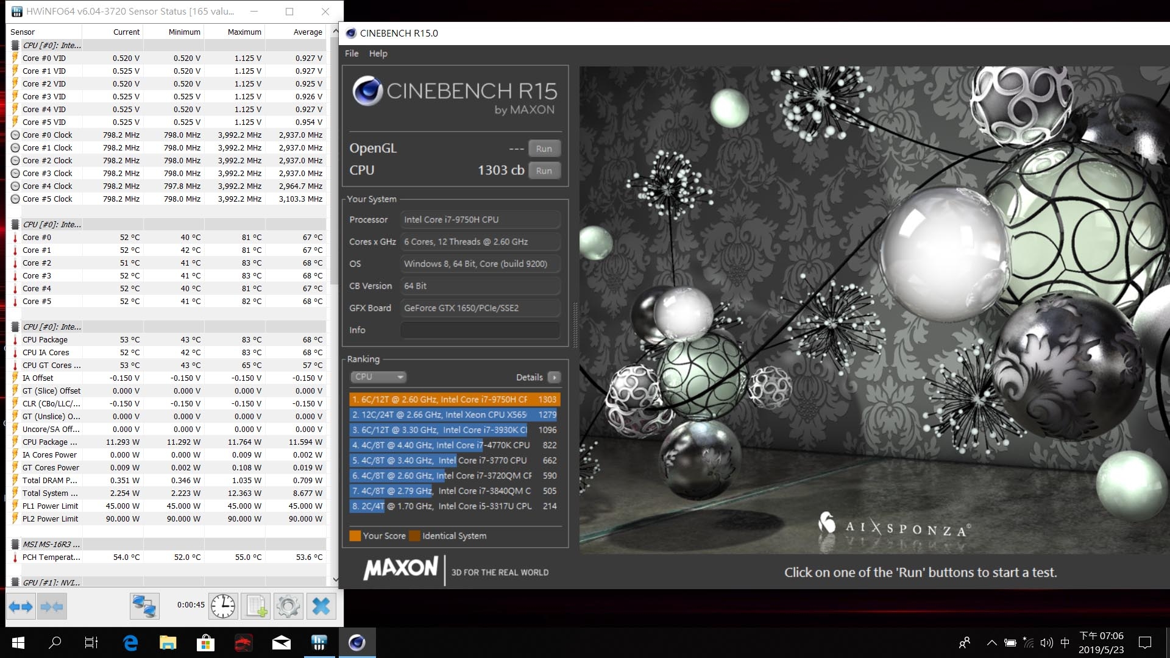The image size is (1170, 658).
Task: Open the taskbar clock and calendar
Action: pyautogui.click(x=1101, y=643)
